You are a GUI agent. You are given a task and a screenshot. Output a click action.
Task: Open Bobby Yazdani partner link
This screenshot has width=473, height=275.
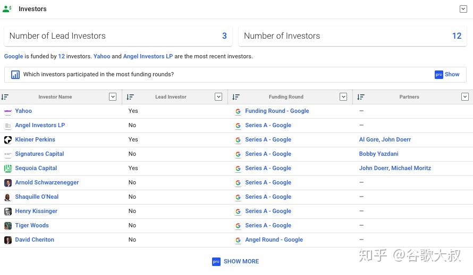[378, 154]
